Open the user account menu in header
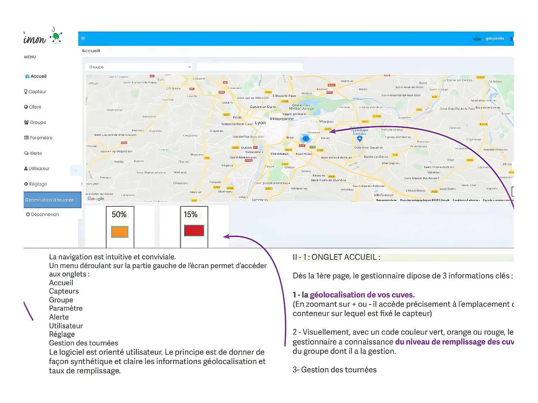538x403 pixels. pyautogui.click(x=494, y=39)
